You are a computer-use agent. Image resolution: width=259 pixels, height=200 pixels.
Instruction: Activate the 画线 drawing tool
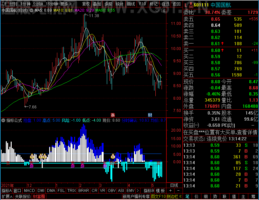click(x=131, y=4)
